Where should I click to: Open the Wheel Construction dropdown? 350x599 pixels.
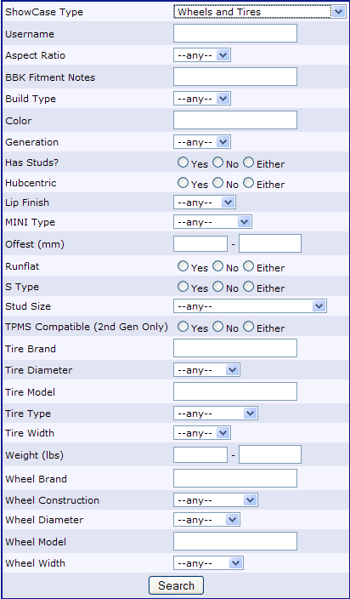(216, 500)
